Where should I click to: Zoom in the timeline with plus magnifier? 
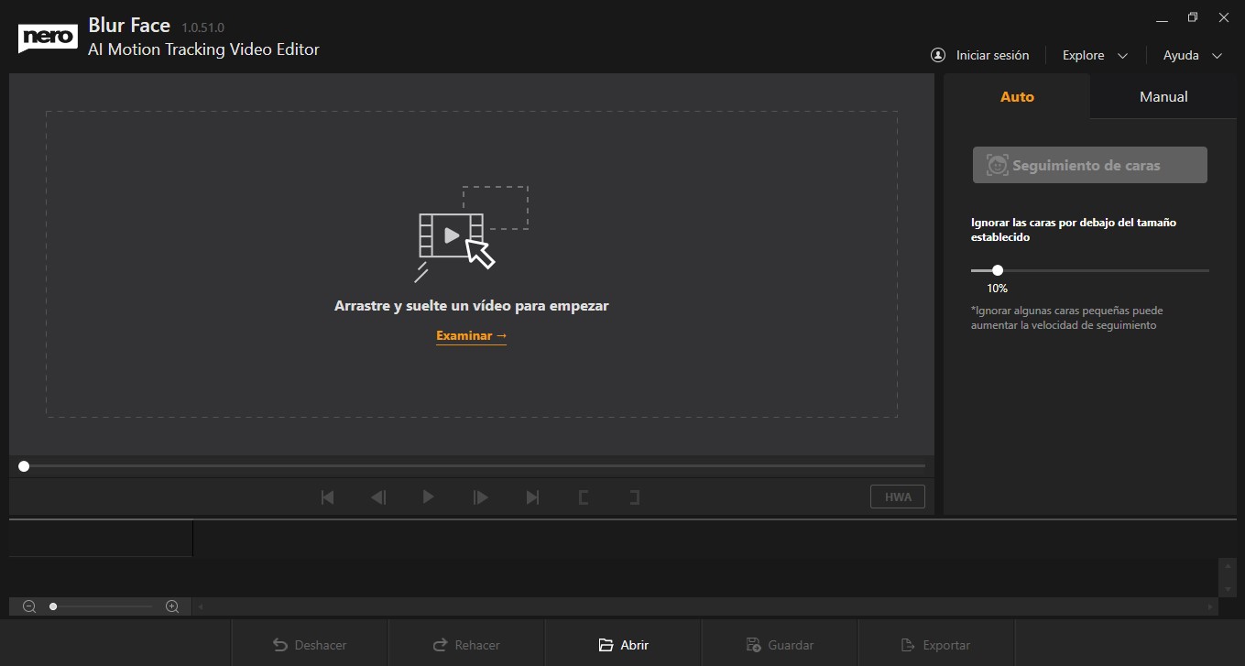click(172, 606)
